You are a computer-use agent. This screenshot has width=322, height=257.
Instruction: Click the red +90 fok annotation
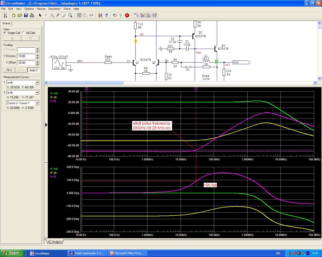pyautogui.click(x=210, y=185)
